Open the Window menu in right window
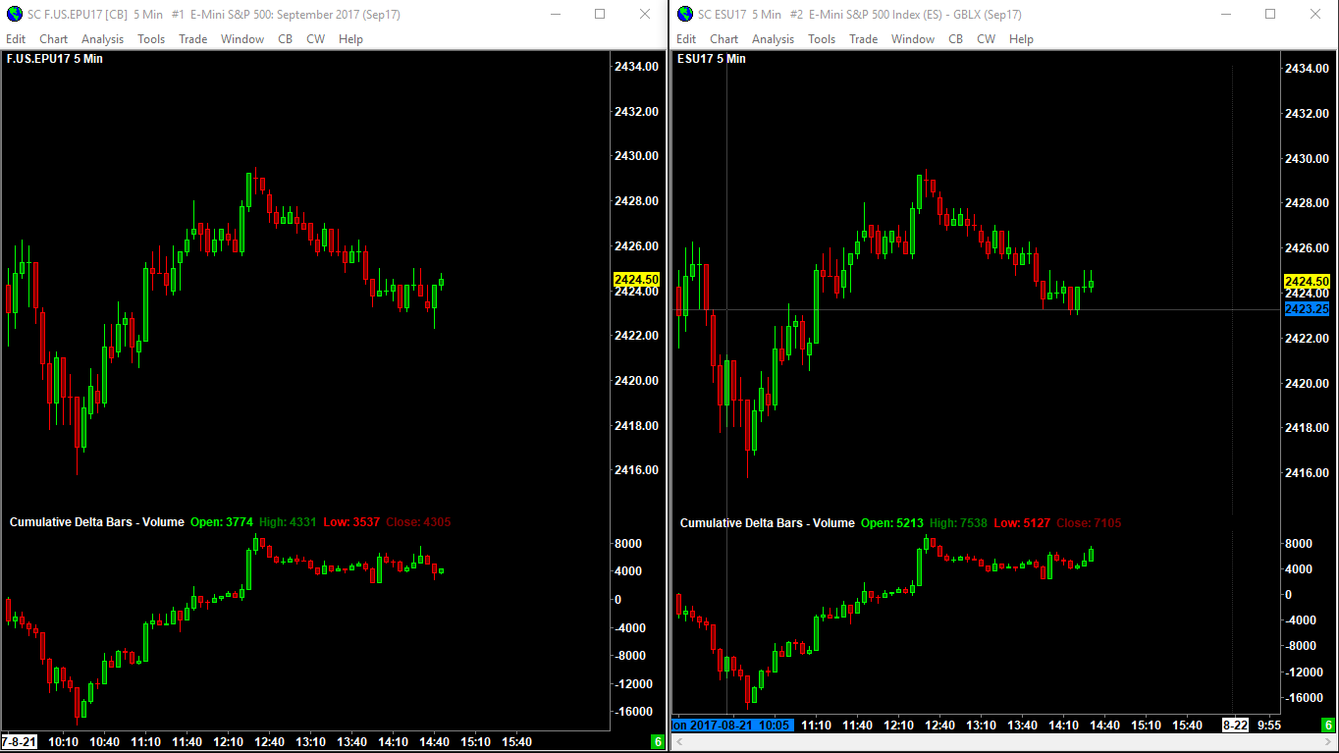Screen dimensions: 1339x753 pos(913,39)
